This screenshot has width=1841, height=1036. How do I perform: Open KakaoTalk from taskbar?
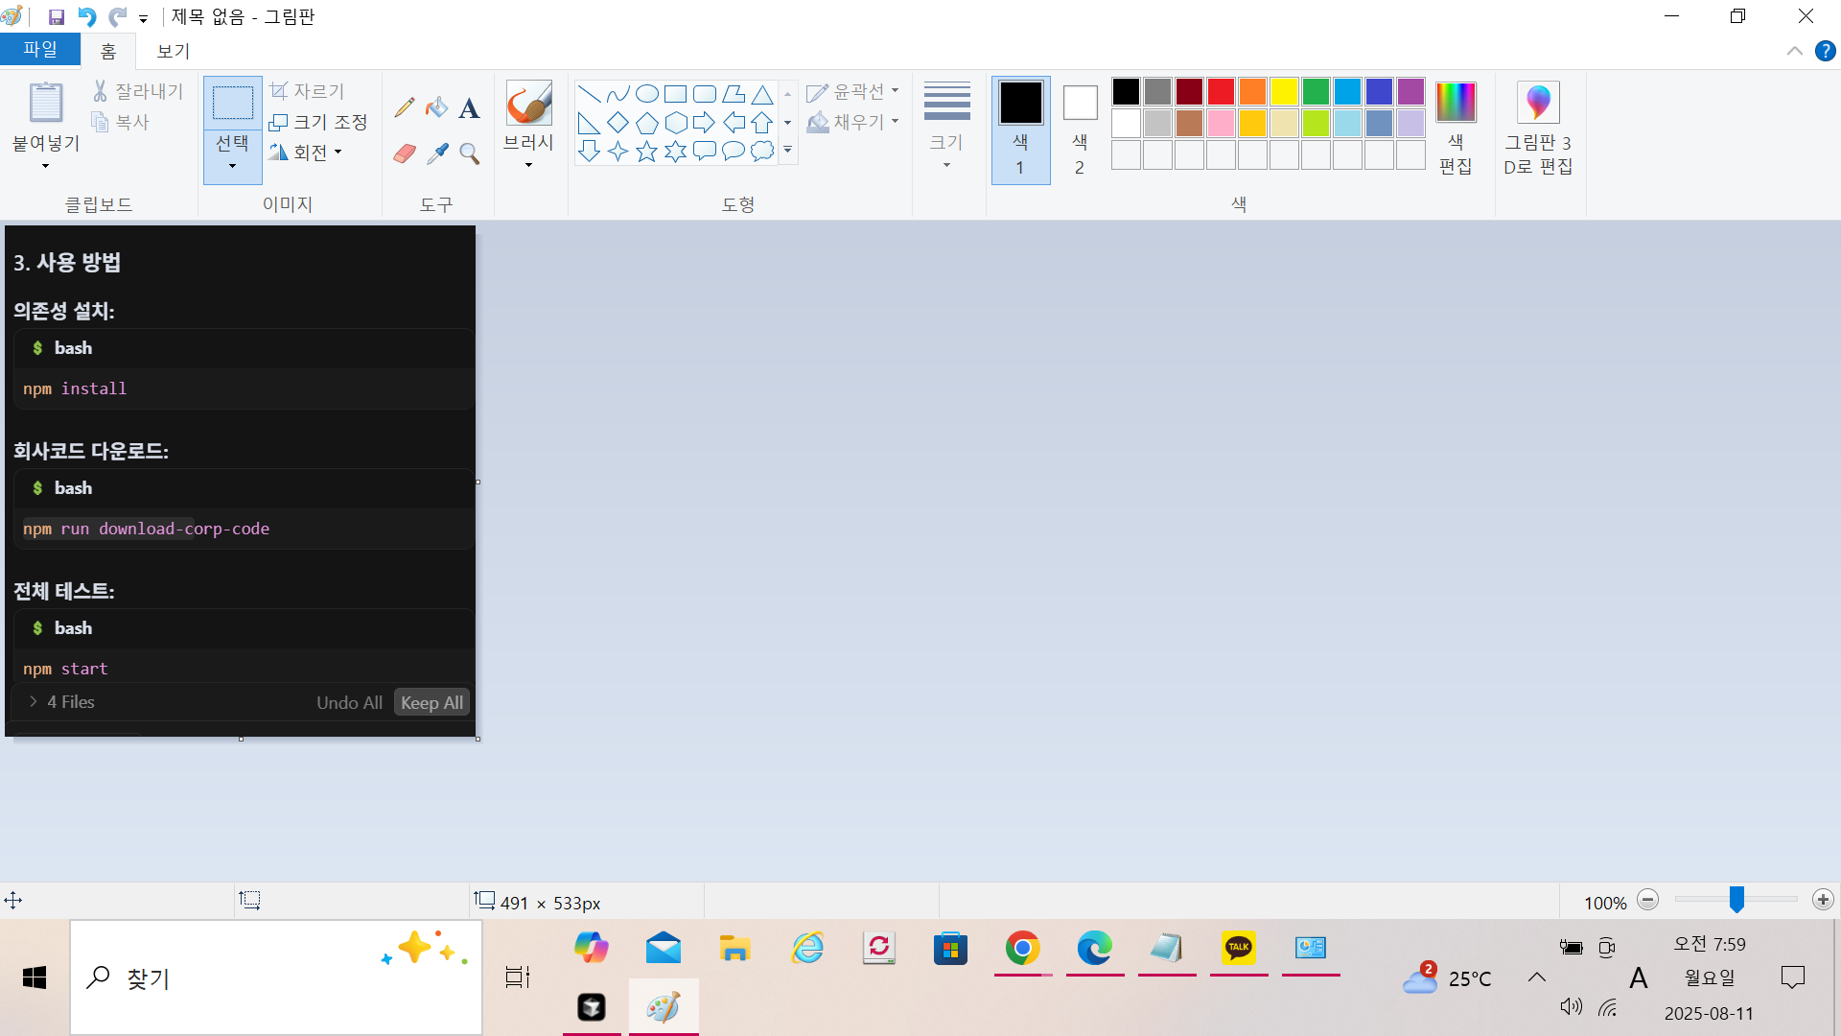[1239, 949]
